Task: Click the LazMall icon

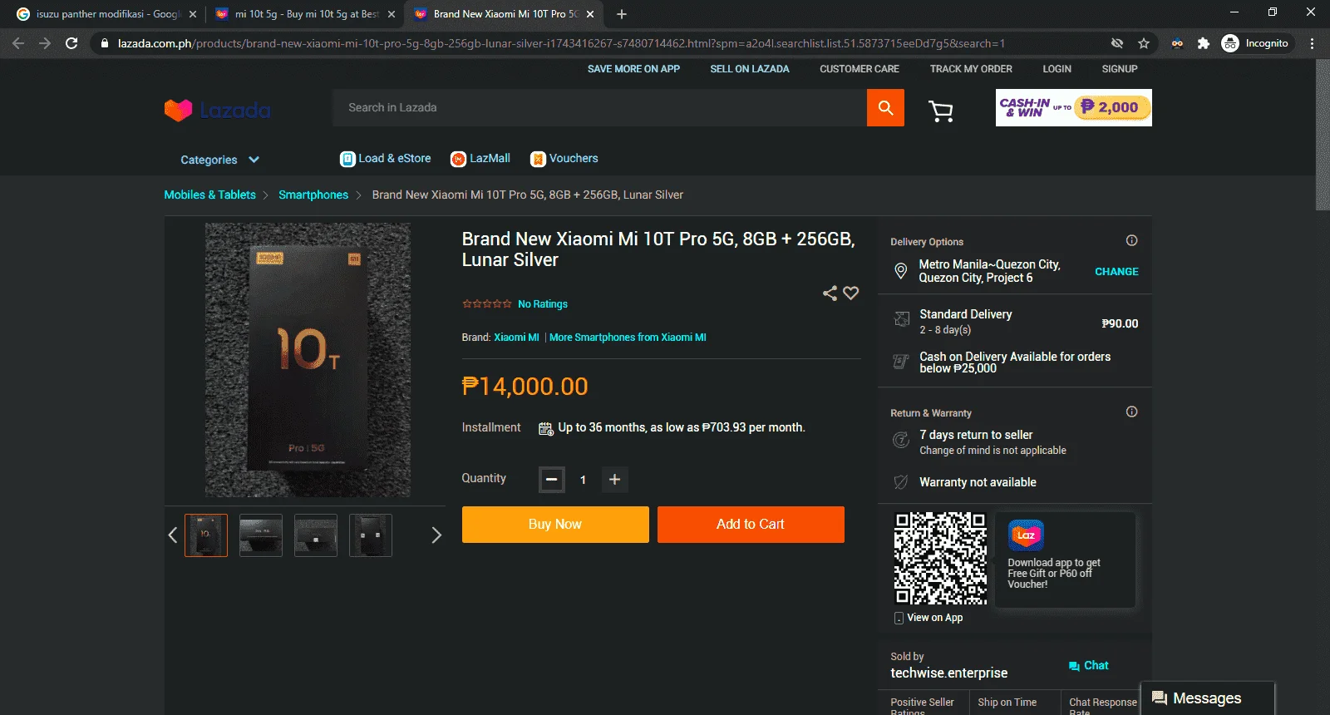Action: coord(458,159)
